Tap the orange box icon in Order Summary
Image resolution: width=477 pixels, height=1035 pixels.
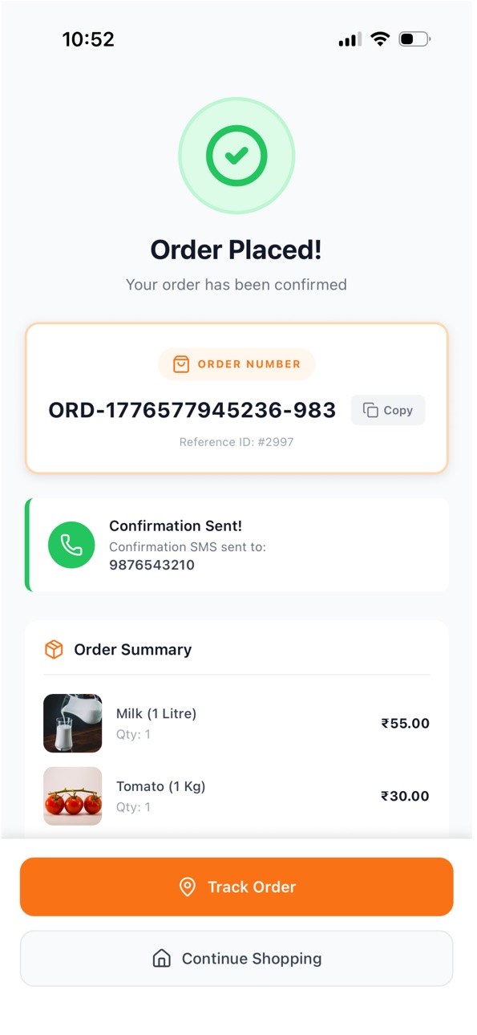click(54, 649)
